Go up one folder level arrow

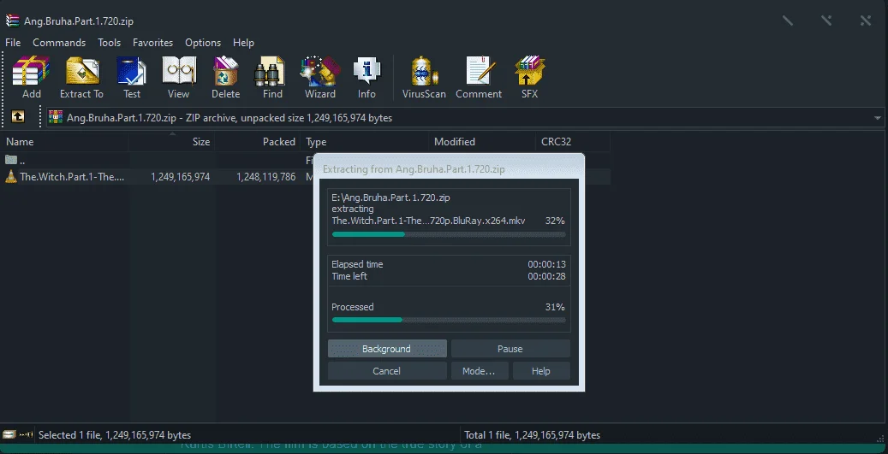(x=18, y=117)
